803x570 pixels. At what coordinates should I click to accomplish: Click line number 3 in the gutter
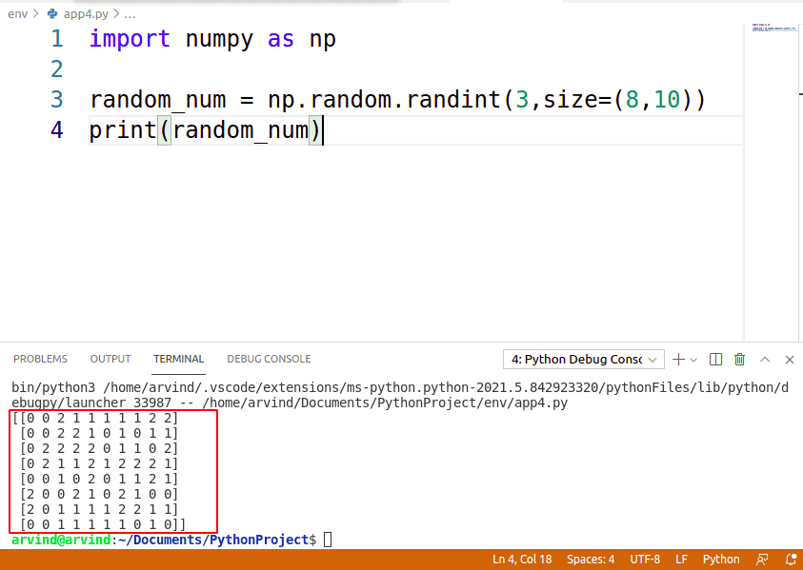point(57,99)
